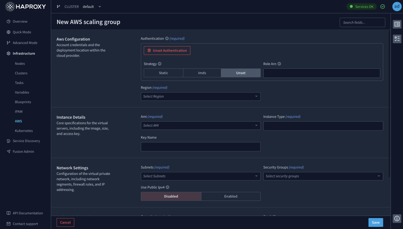
Task: Go to Advanced Mode in sidebar
Action: (x=25, y=43)
